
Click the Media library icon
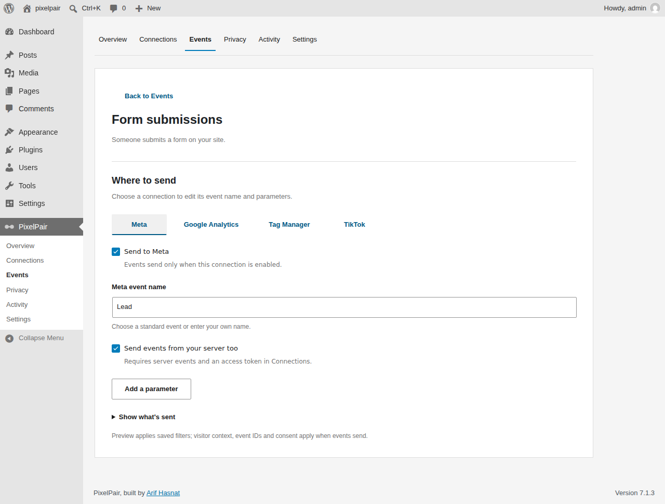9,73
